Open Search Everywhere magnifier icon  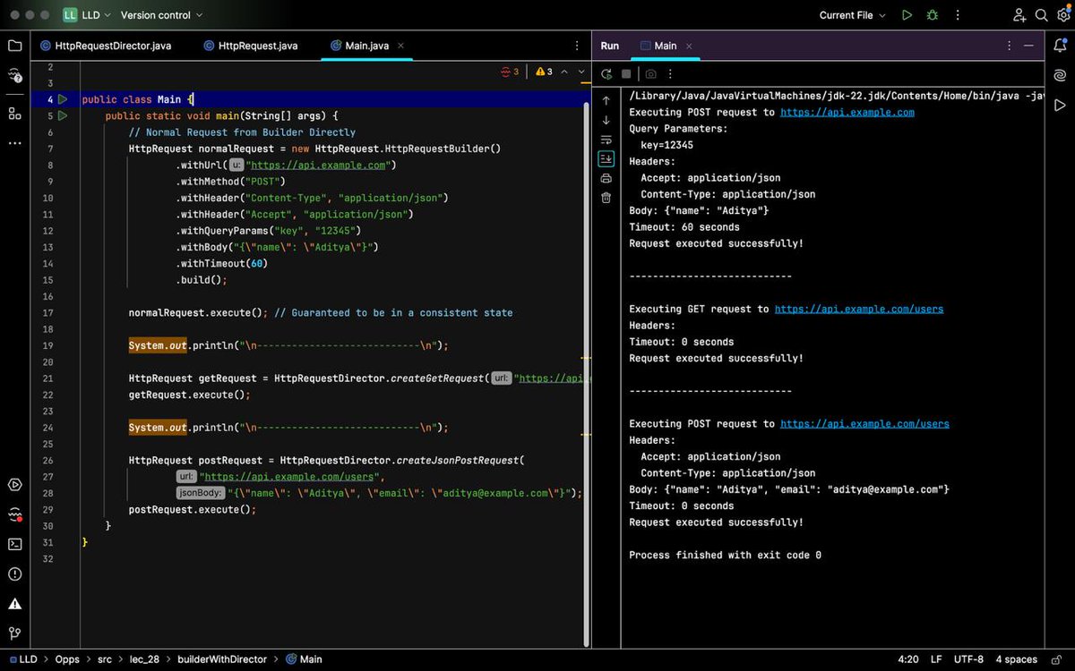coord(1042,15)
